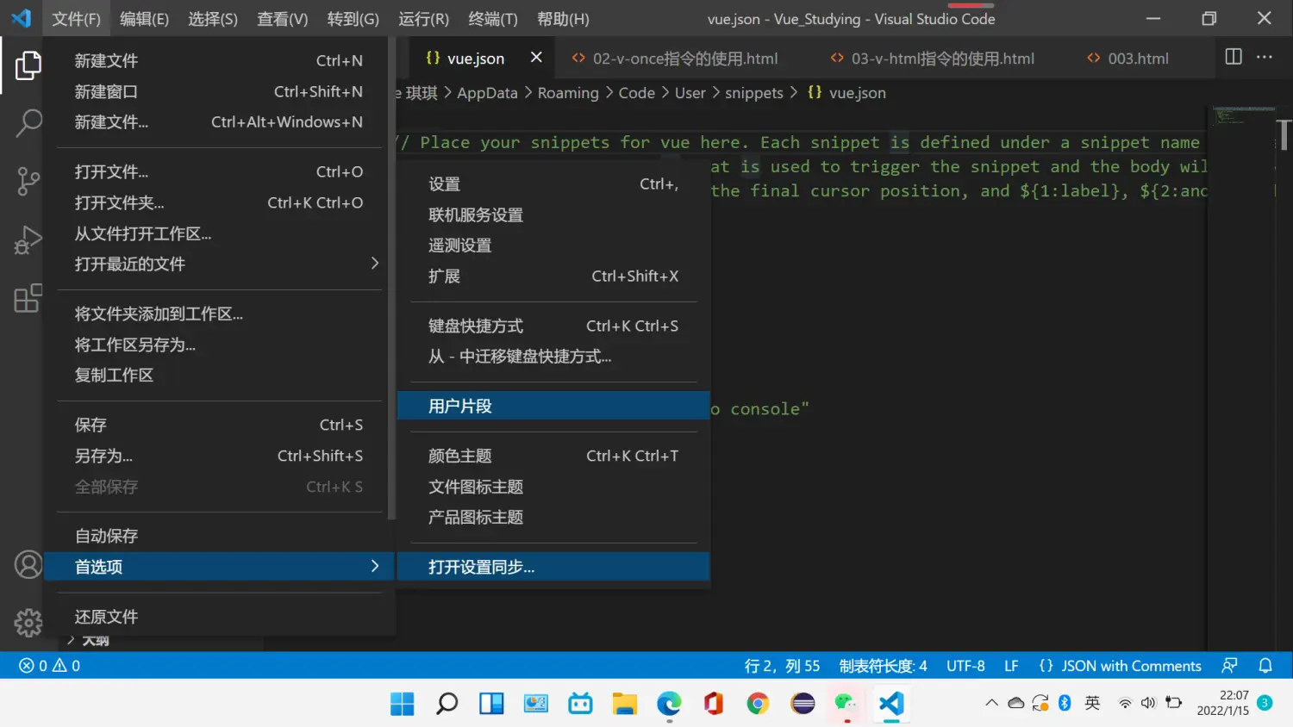Select 文件图标主题 submenu item

553,487
